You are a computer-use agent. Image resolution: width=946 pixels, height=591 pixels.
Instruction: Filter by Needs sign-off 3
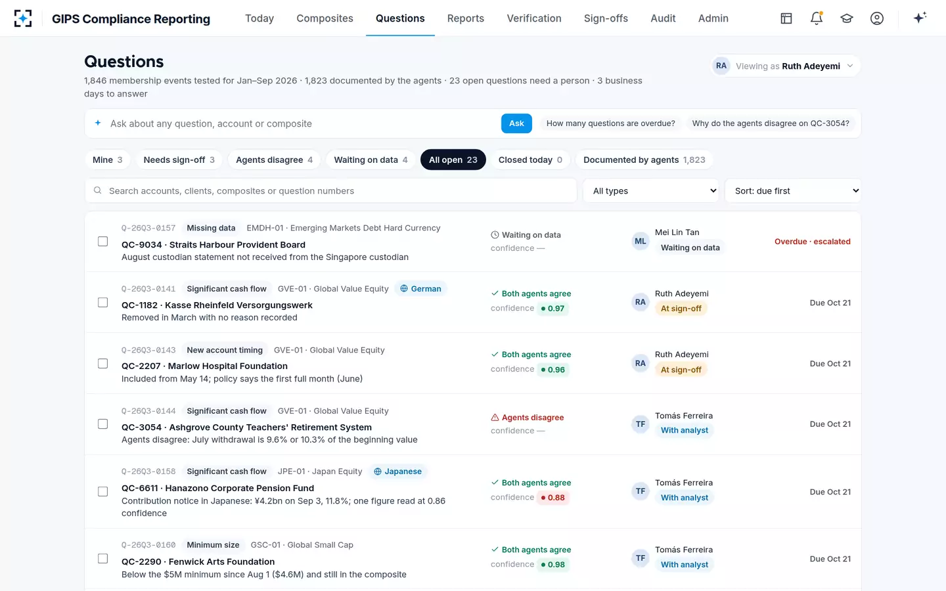[179, 160]
